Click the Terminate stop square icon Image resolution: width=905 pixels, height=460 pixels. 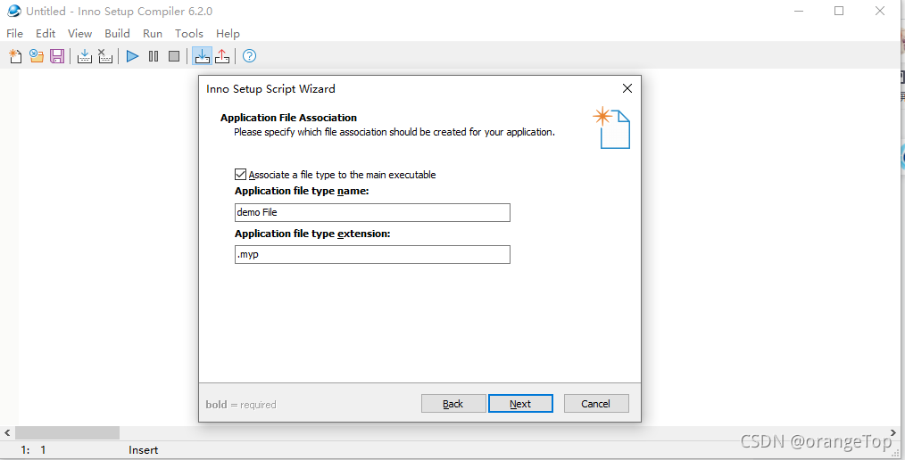coord(174,56)
